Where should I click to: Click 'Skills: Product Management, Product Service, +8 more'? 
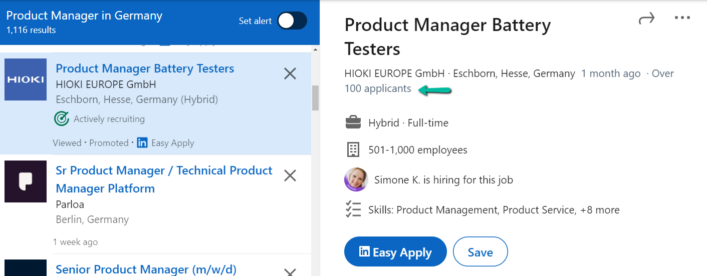[x=494, y=210]
